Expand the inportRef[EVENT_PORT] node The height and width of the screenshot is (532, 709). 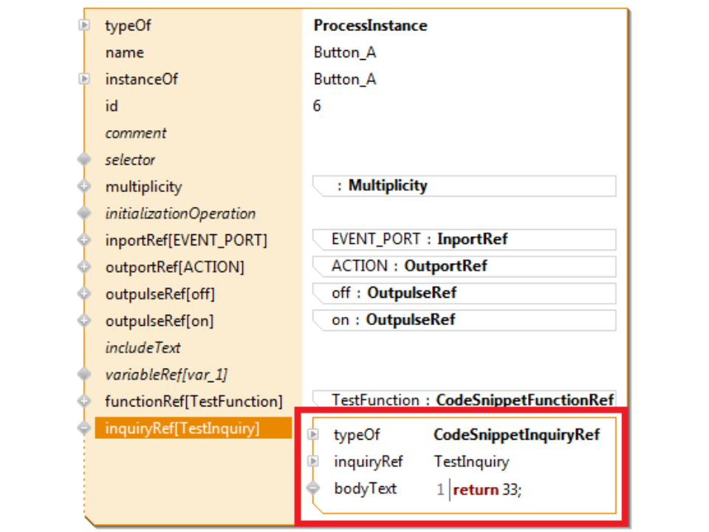point(85,240)
